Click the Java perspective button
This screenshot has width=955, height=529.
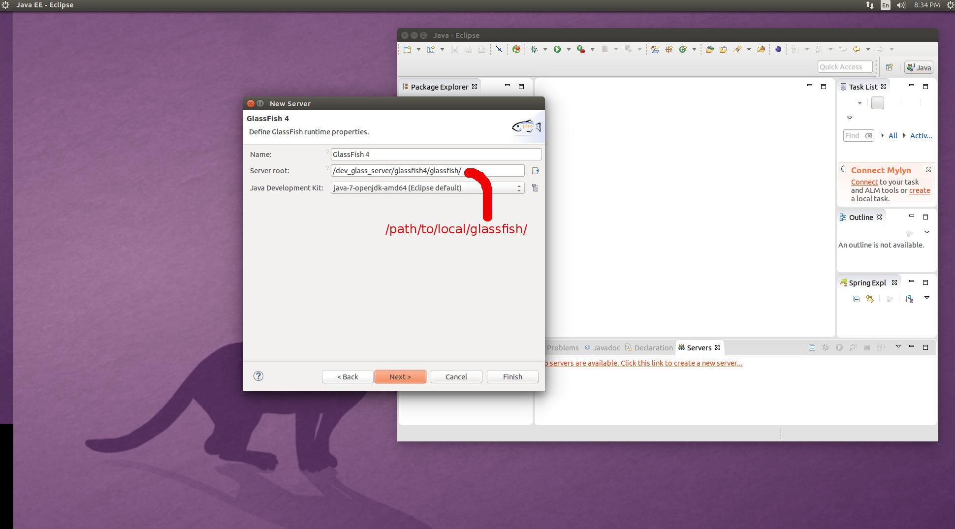pos(919,67)
